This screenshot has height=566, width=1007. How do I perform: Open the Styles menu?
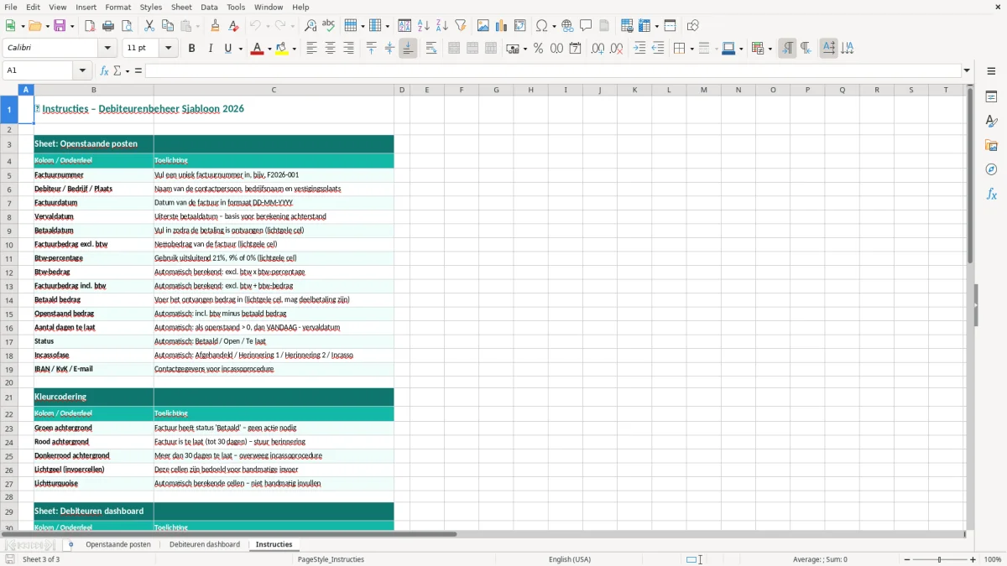(x=151, y=7)
